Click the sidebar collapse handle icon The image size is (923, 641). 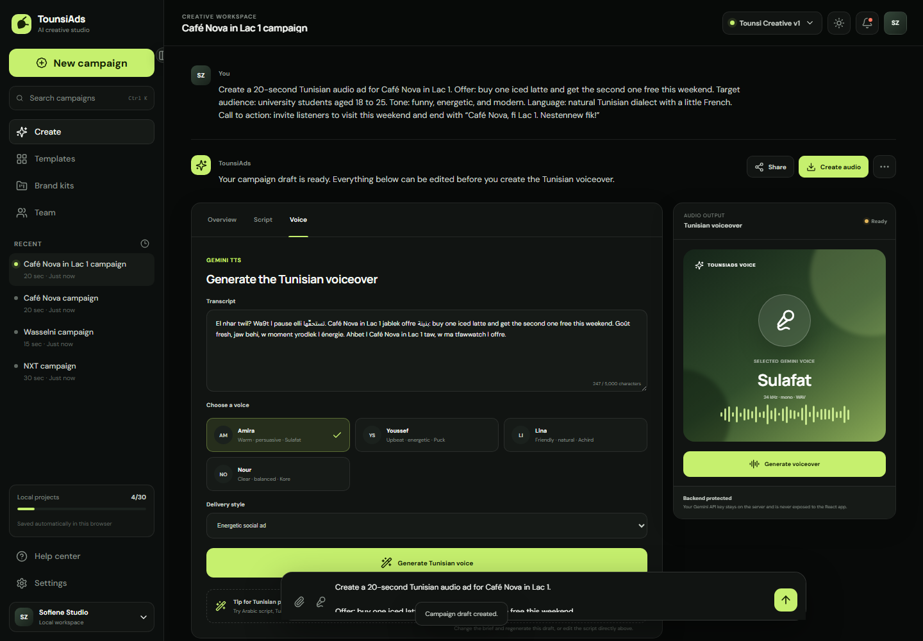(161, 56)
